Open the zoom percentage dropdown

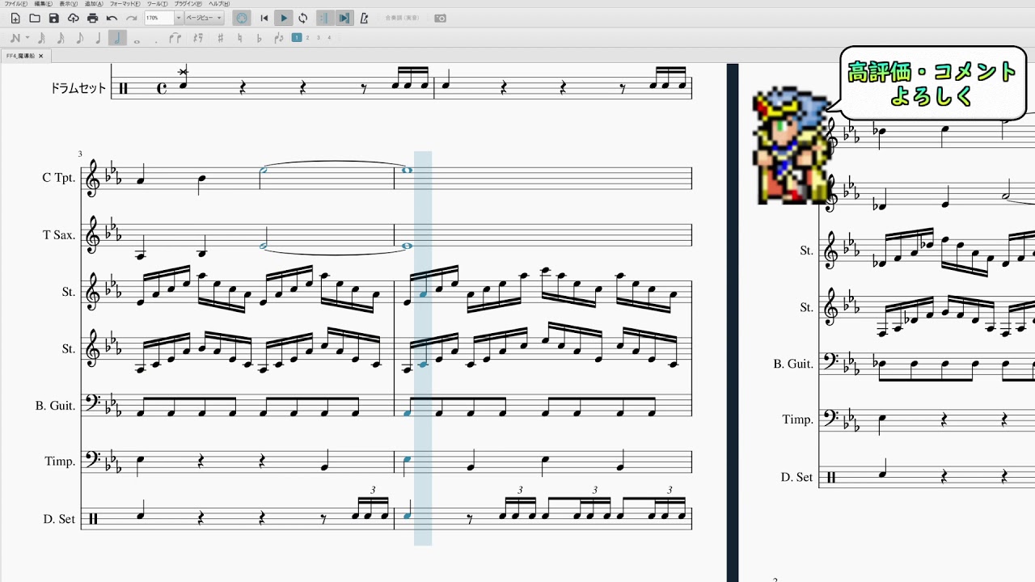pyautogui.click(x=179, y=18)
